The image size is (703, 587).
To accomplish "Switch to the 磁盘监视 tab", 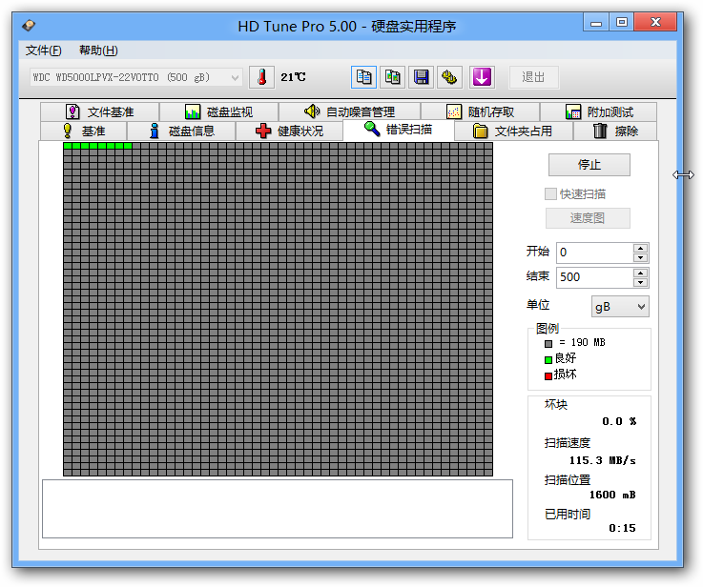I will click(x=218, y=111).
